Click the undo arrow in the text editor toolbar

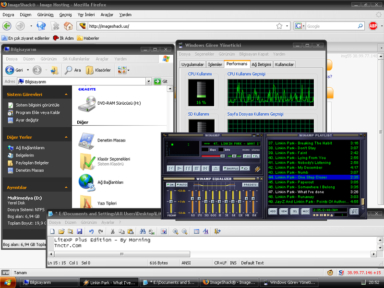click(x=91, y=231)
